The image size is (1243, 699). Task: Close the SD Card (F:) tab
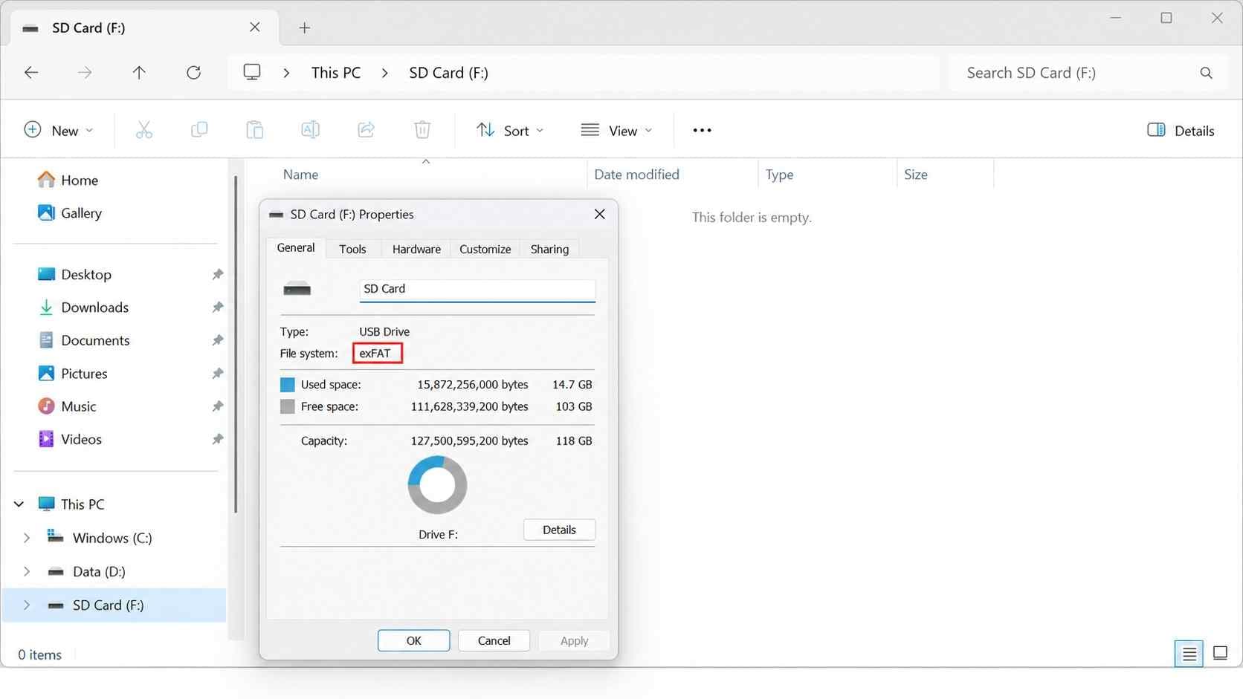coord(255,27)
